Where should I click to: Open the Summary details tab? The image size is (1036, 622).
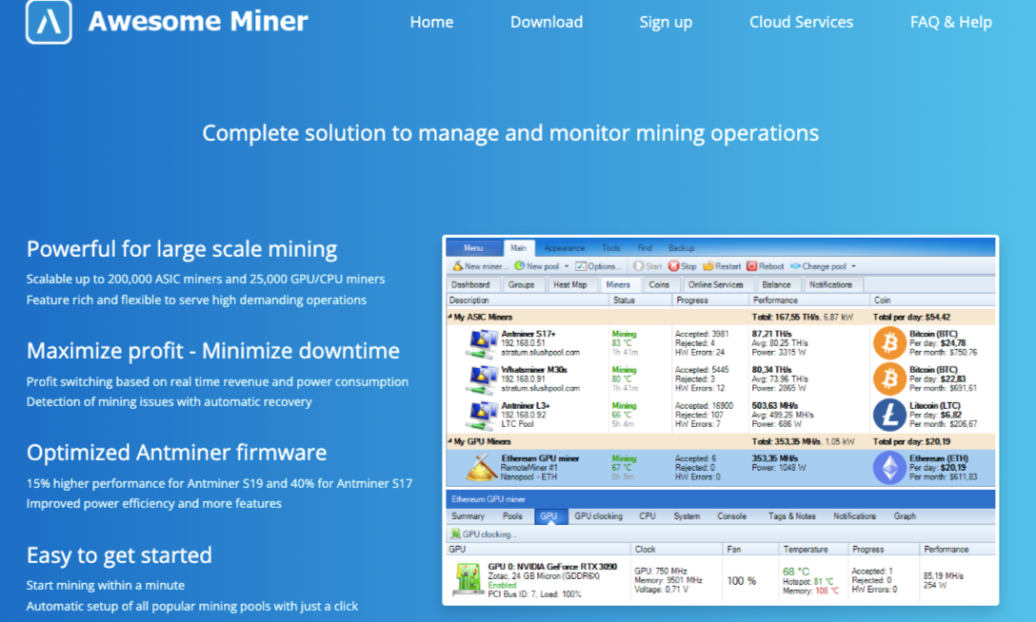(468, 516)
